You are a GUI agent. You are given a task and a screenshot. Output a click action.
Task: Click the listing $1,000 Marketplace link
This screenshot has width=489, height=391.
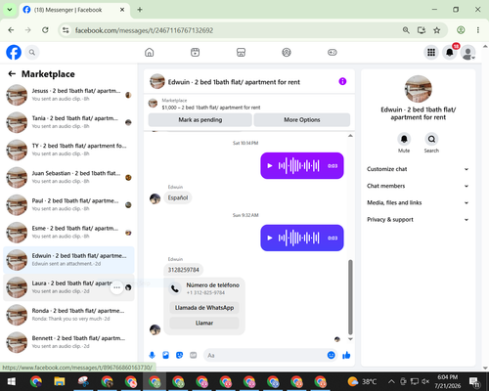point(211,108)
